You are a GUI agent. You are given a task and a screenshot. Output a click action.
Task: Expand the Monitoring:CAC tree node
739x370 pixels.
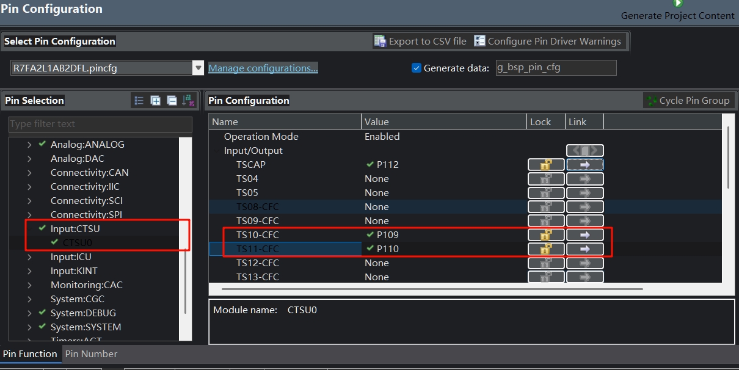tap(29, 285)
